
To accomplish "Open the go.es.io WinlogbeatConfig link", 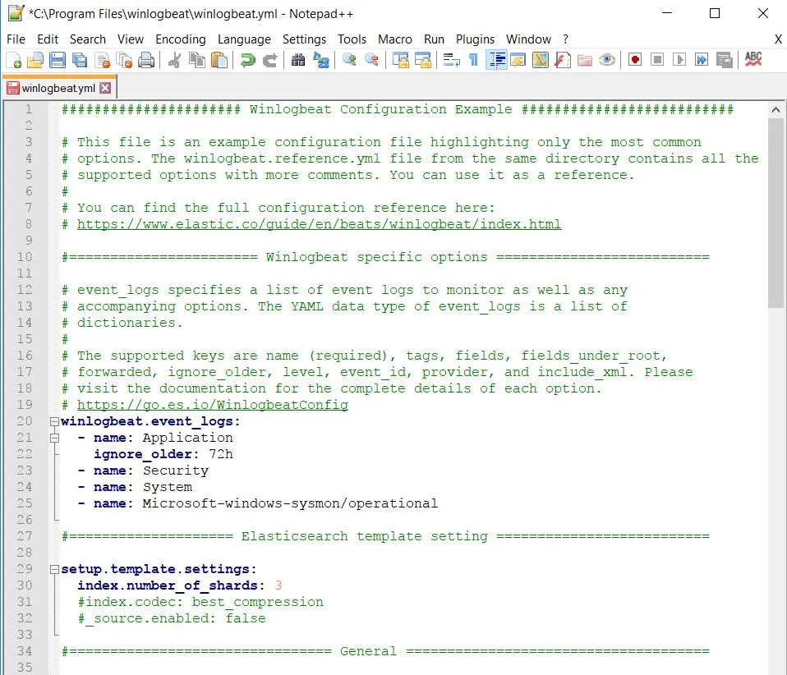I will 212,404.
